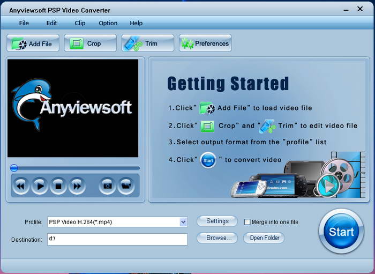Click small Start icon in step 4

pyautogui.click(x=208, y=160)
